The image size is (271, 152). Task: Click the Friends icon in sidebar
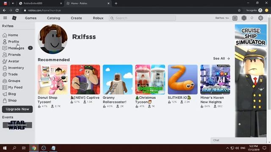tap(5, 55)
